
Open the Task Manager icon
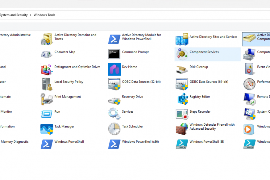[47, 129]
